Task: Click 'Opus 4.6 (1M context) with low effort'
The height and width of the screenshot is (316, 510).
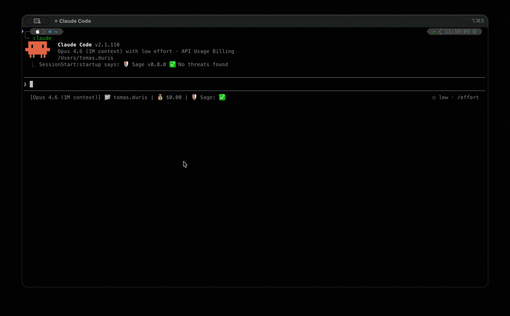Action: click(115, 51)
